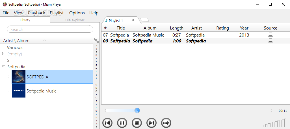This screenshot has width=290, height=129.
Task: Select the Softpedia Music album cover thumbnail
Action: click(x=18, y=91)
